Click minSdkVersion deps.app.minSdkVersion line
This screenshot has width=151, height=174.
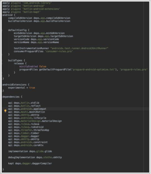39,33
